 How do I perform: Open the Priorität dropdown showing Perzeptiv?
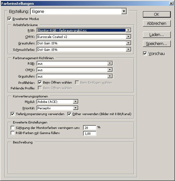point(57,108)
